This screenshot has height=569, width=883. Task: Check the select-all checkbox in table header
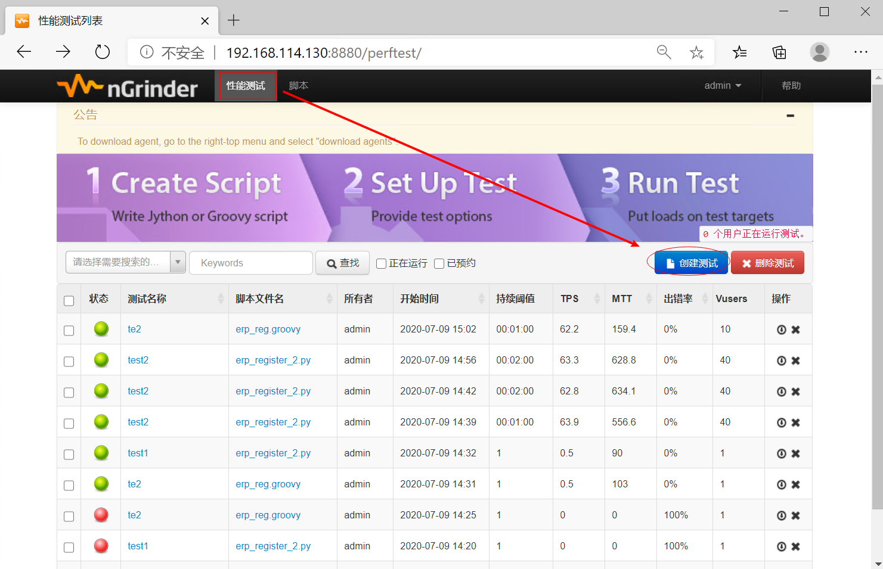click(69, 300)
